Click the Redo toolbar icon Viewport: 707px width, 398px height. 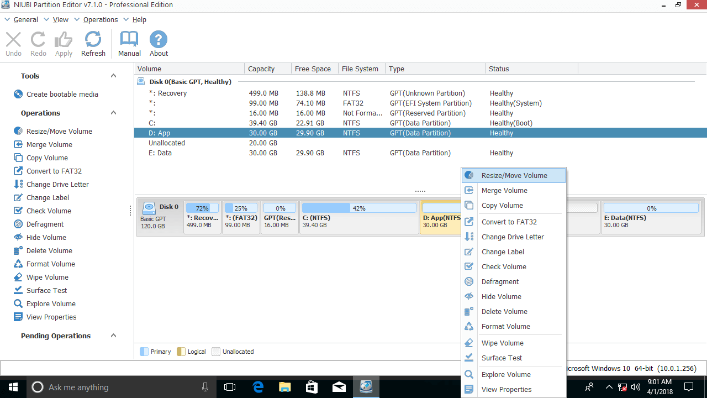[38, 44]
